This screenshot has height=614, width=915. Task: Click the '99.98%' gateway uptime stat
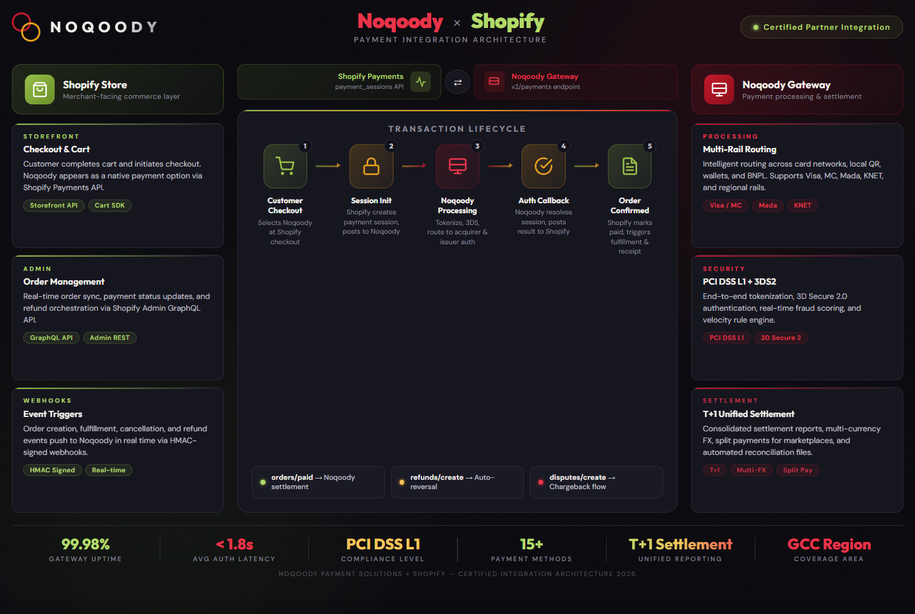point(86,544)
